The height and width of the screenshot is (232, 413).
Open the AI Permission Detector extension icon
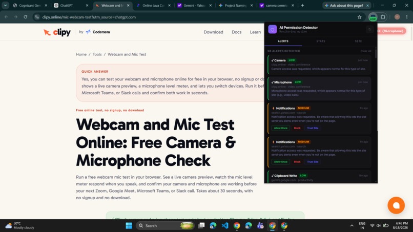[373, 17]
